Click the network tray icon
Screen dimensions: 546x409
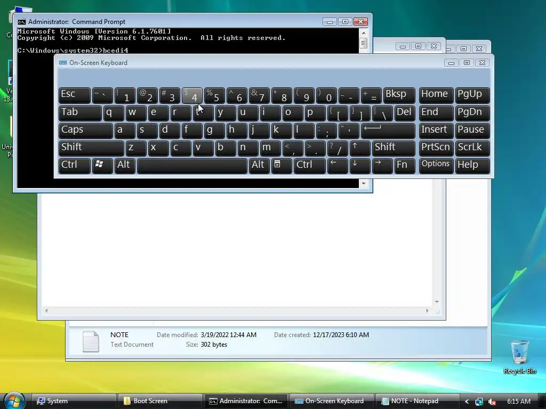[x=479, y=402]
